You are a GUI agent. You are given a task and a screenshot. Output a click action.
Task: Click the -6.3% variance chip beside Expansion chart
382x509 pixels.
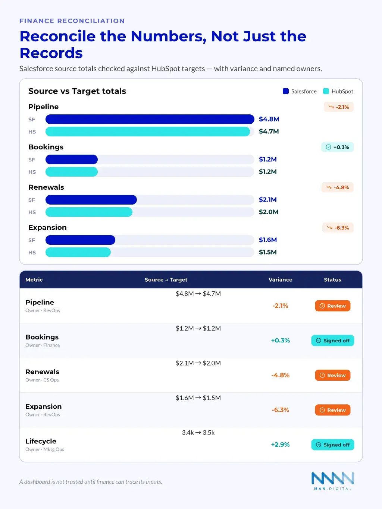(338, 228)
